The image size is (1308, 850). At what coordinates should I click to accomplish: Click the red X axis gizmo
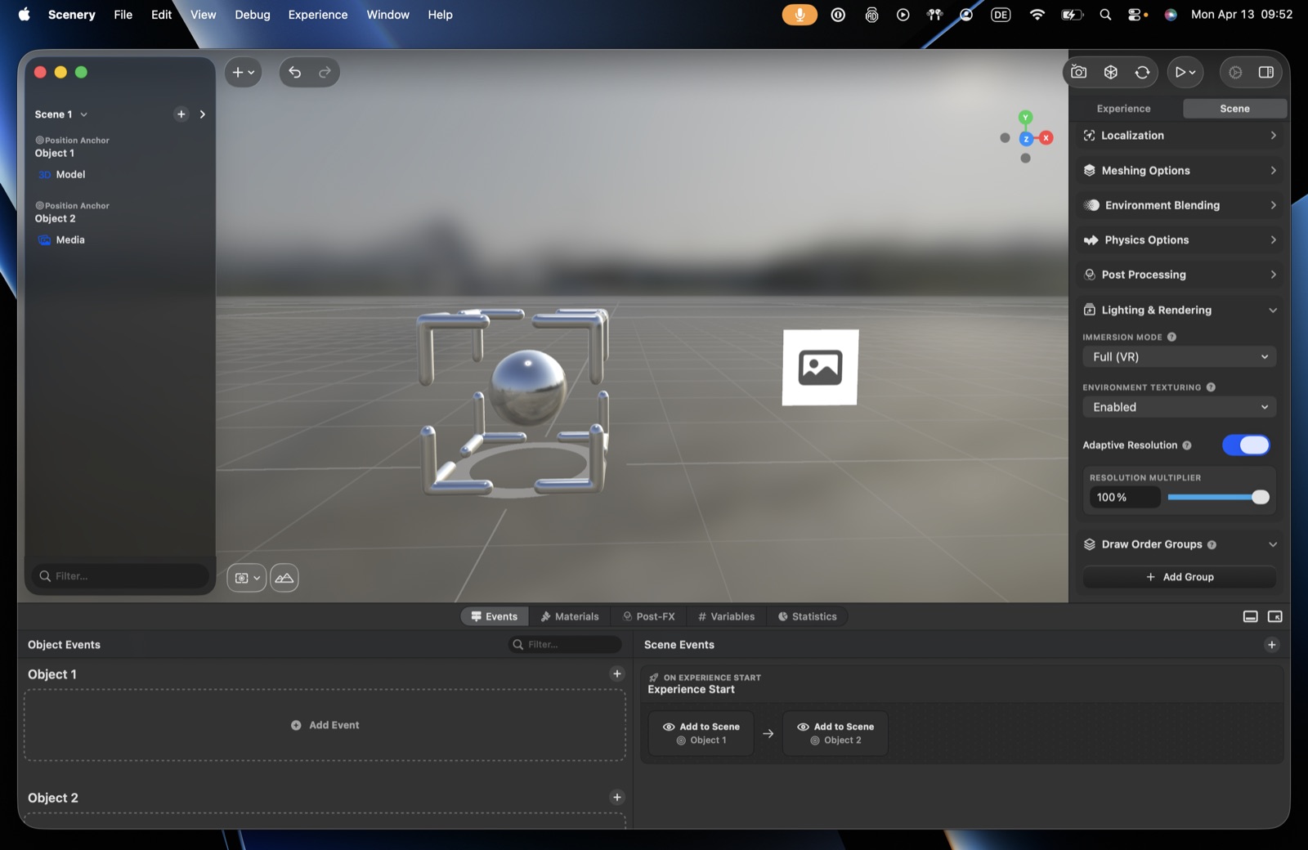click(x=1046, y=138)
